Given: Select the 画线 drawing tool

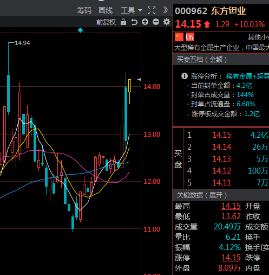Looking at the screenshot, I should click(106, 10).
